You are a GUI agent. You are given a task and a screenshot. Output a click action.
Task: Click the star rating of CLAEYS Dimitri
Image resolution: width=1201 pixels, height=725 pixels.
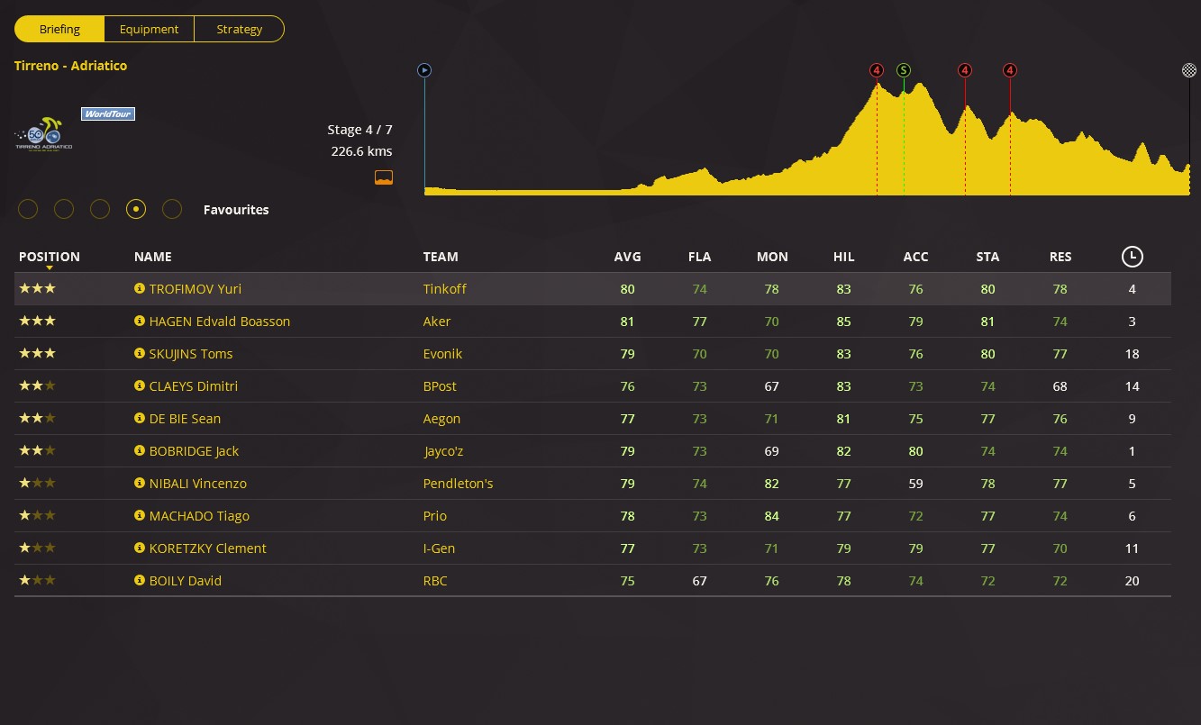(x=37, y=386)
